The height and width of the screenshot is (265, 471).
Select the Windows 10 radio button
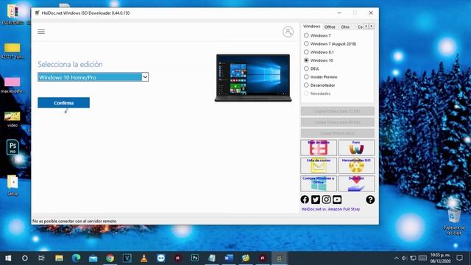pos(306,60)
